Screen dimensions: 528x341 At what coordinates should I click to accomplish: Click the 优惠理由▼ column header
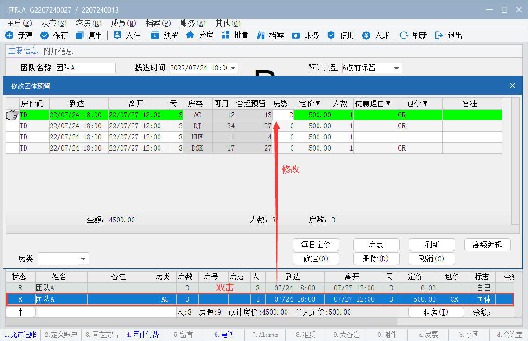tap(376, 103)
